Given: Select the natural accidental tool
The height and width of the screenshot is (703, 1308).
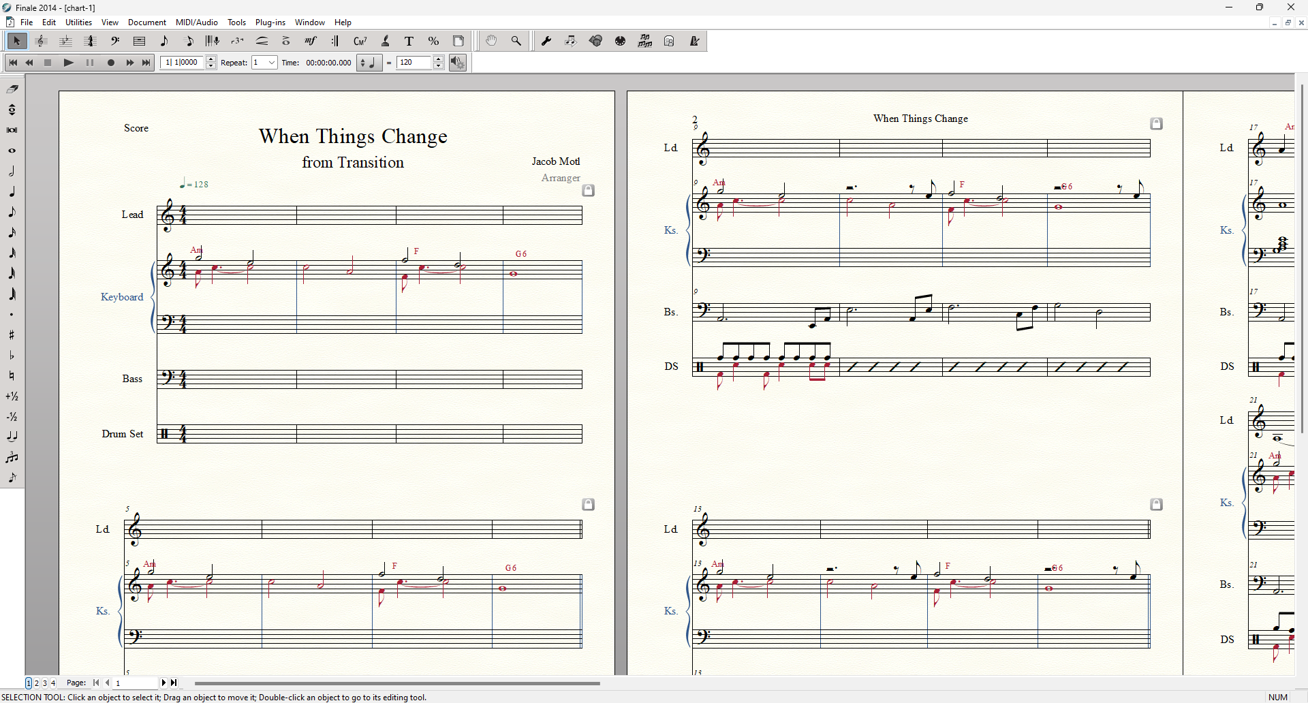Looking at the screenshot, I should (x=12, y=375).
